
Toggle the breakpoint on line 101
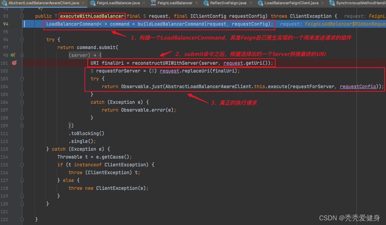(14, 63)
